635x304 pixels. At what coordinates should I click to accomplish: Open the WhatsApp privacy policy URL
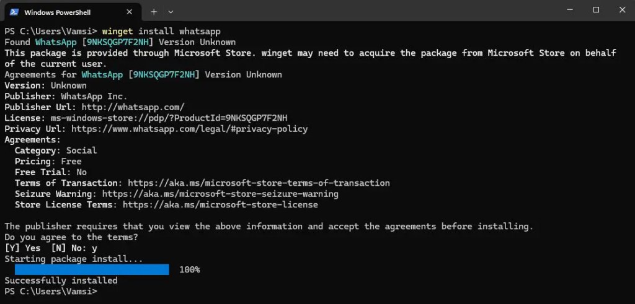(x=190, y=129)
